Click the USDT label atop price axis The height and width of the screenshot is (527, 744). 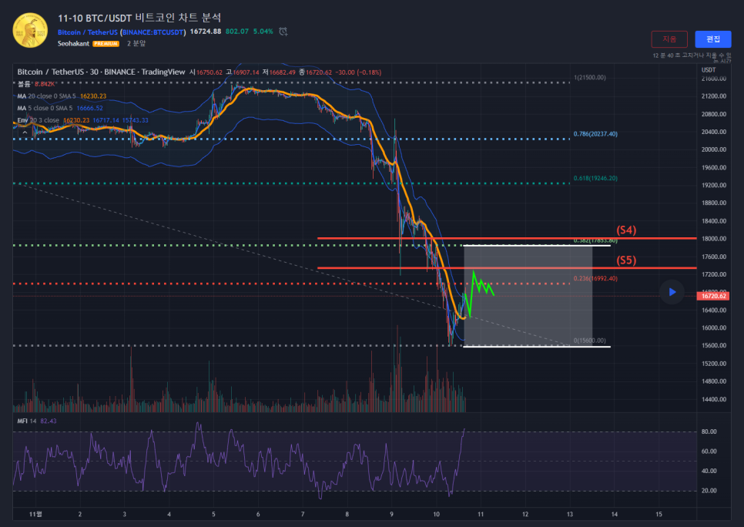(x=709, y=70)
